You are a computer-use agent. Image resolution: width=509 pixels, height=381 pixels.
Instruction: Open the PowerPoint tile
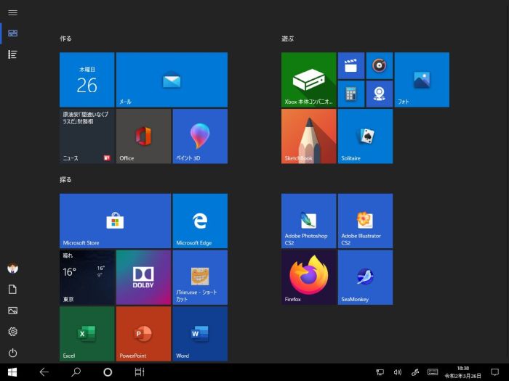pyautogui.click(x=143, y=333)
